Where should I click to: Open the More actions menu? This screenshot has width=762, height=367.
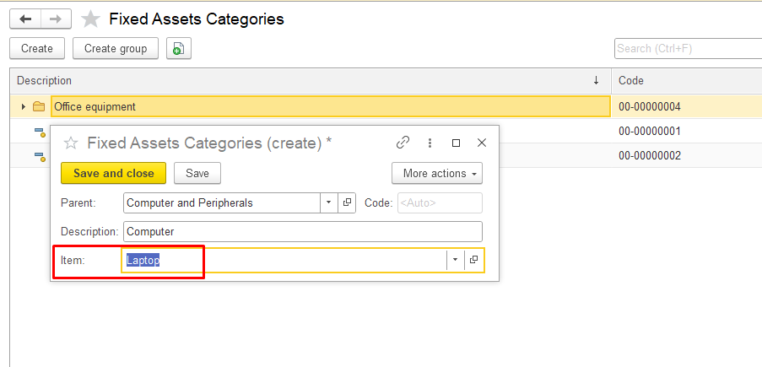coord(436,173)
